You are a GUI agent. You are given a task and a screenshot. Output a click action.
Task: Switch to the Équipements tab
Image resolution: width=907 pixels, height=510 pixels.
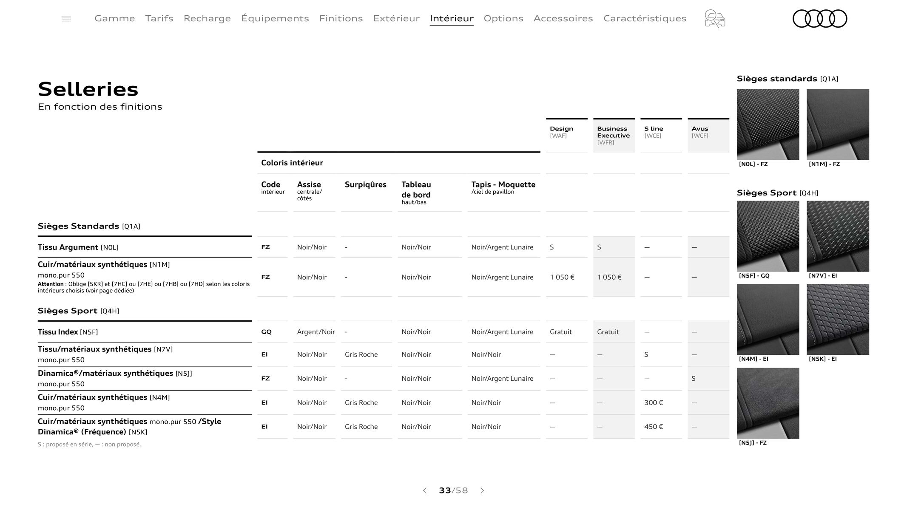[275, 18]
